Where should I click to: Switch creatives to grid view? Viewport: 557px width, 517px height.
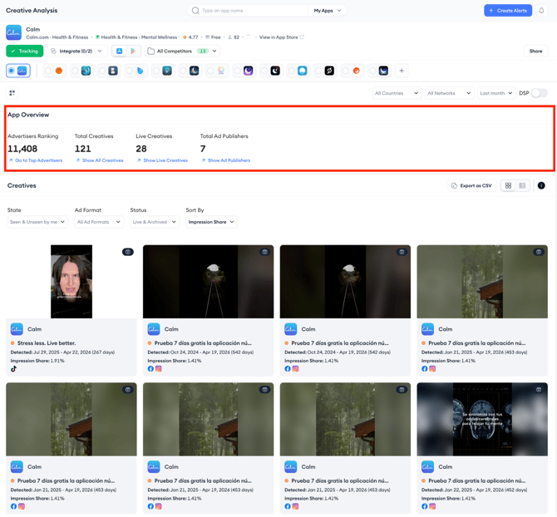coord(508,185)
